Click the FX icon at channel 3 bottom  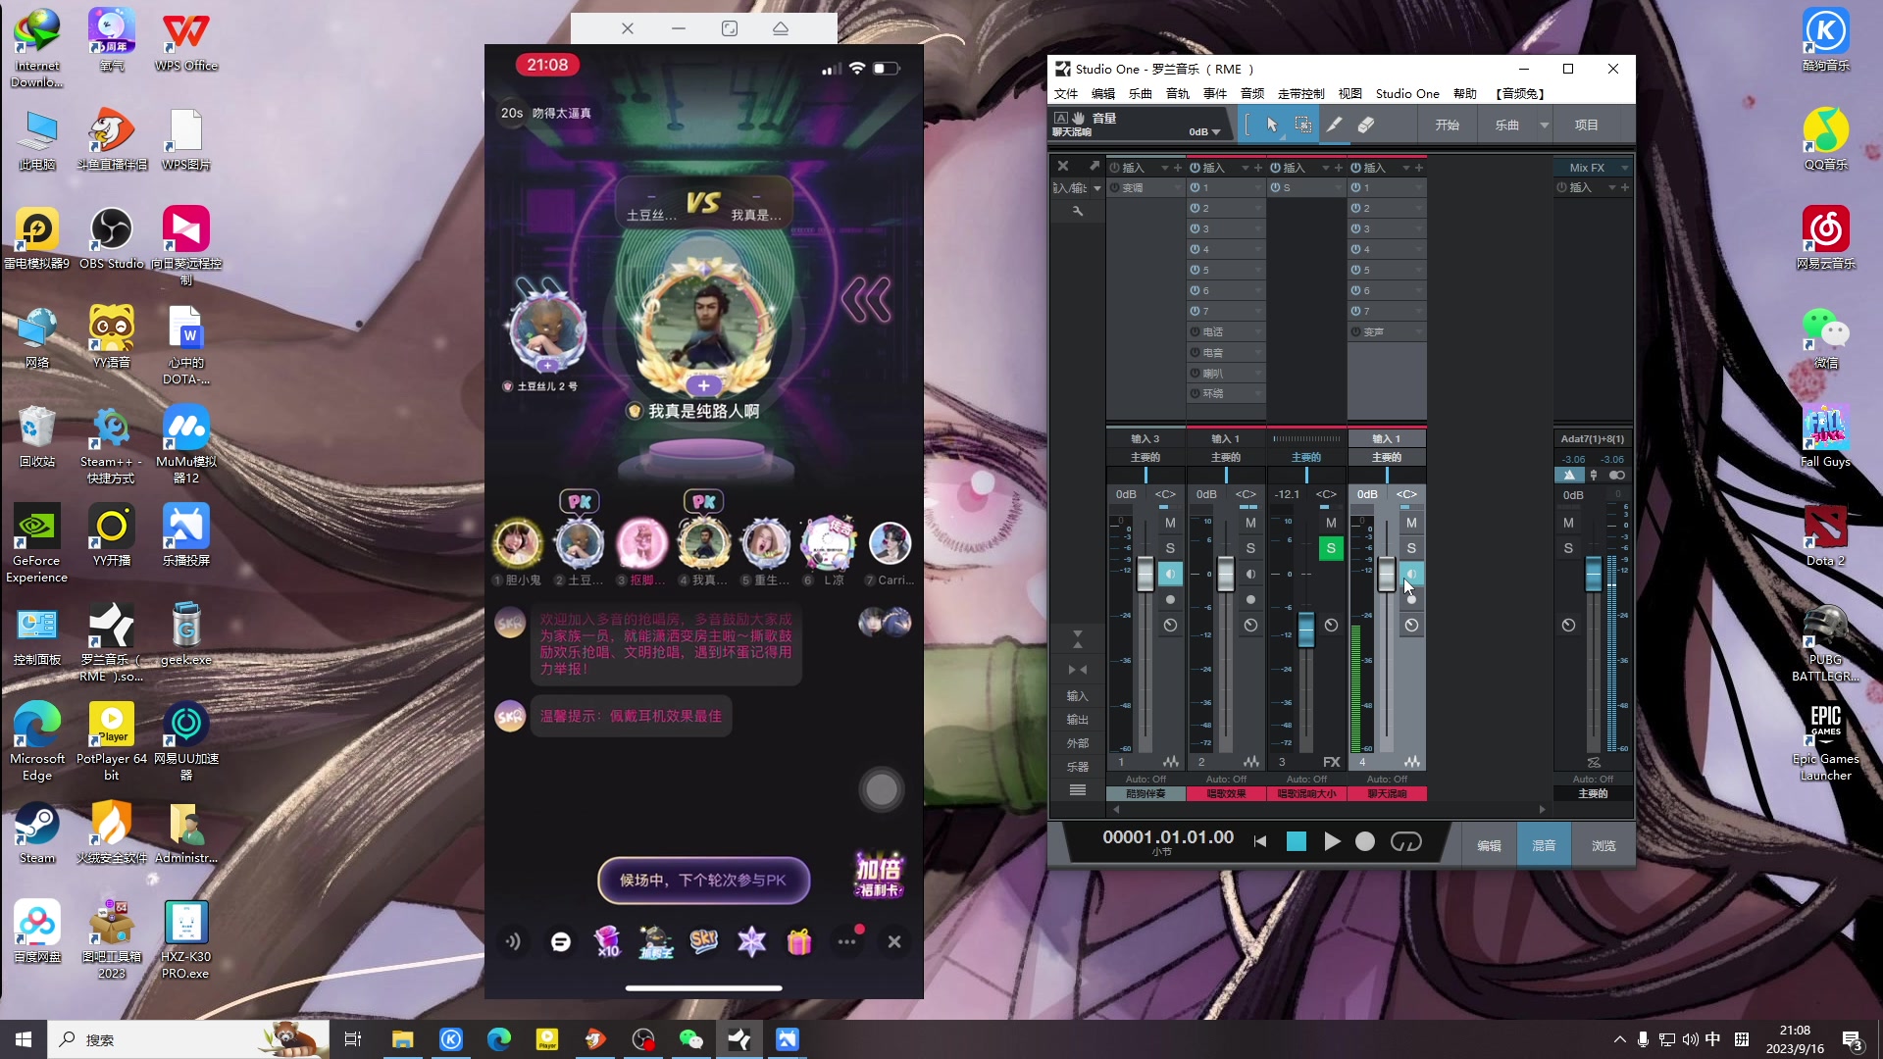[1331, 761]
